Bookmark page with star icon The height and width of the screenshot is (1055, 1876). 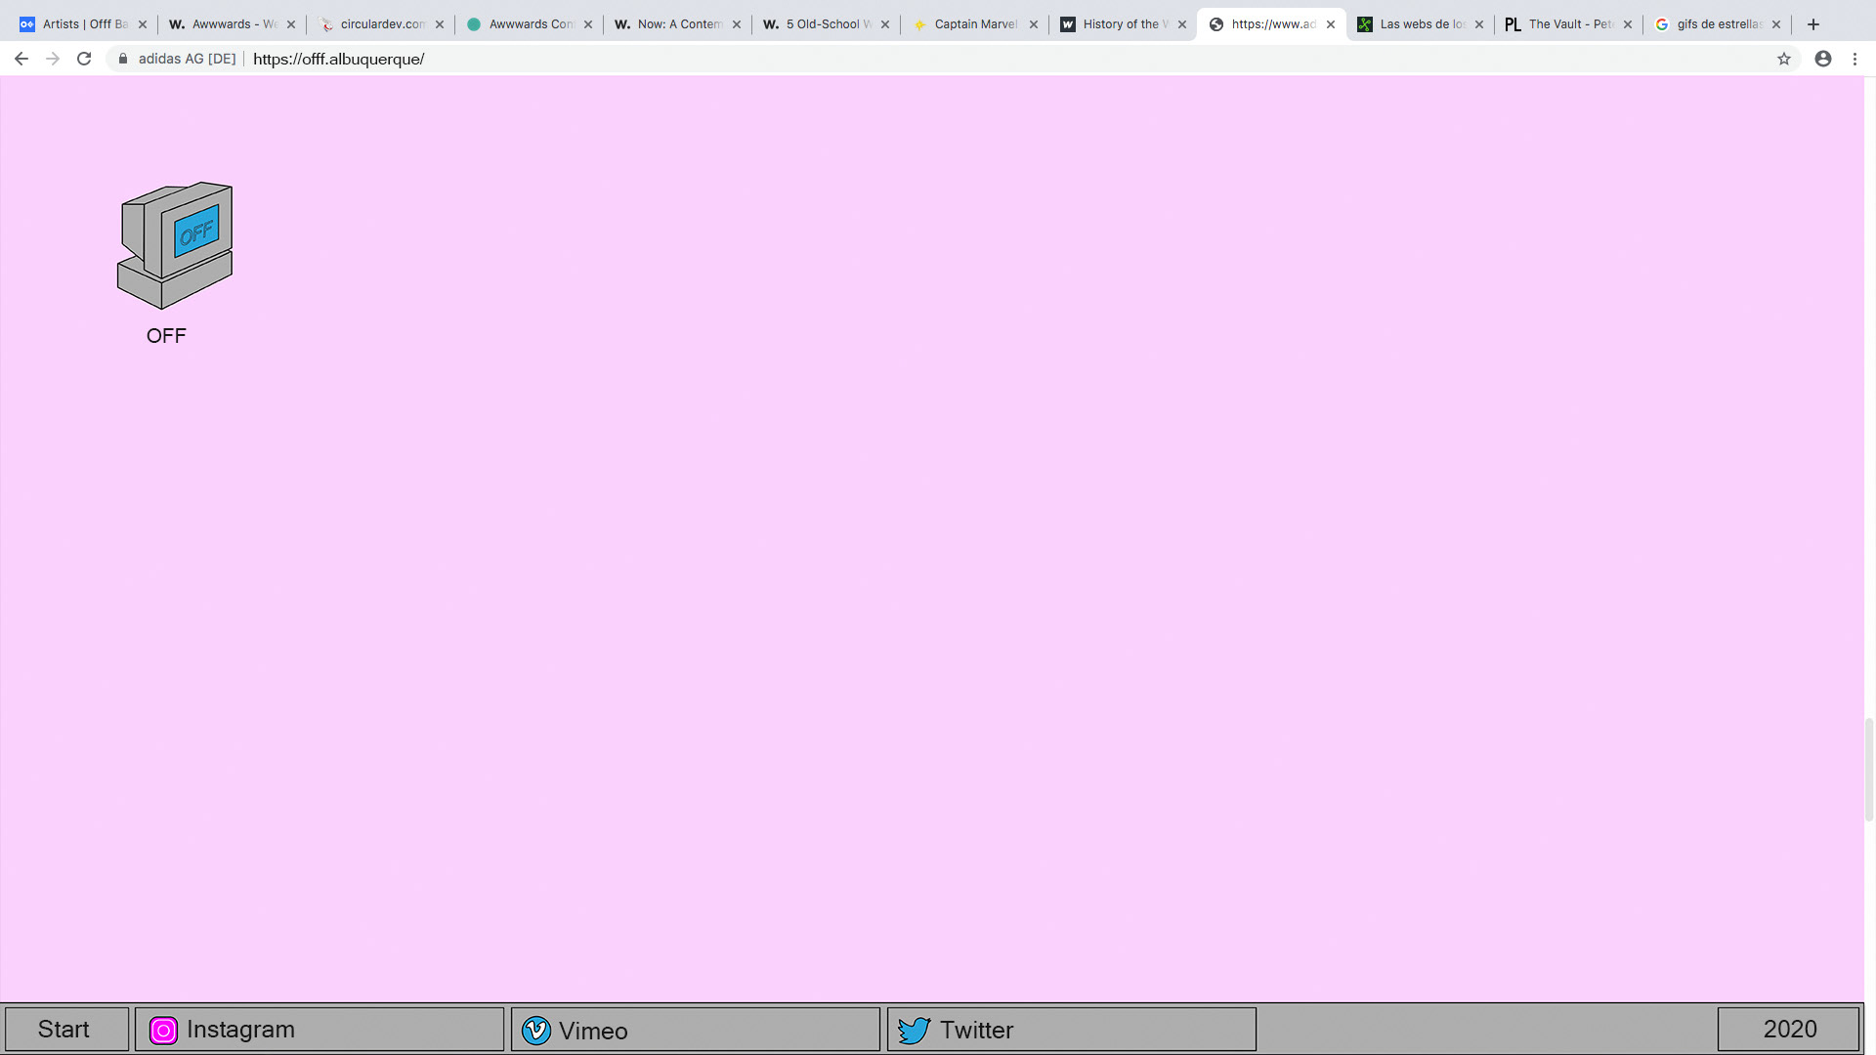coord(1784,59)
